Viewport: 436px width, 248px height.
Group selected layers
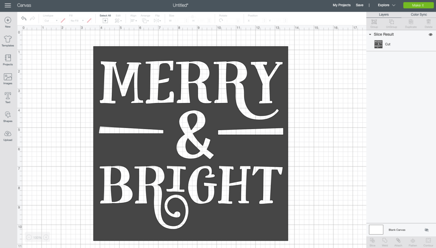tap(374, 24)
